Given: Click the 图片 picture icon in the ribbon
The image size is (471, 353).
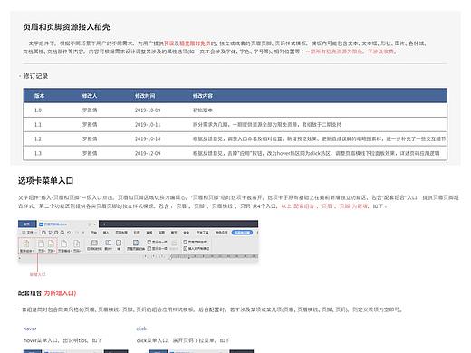Looking at the screenshot, I should [x=108, y=243].
